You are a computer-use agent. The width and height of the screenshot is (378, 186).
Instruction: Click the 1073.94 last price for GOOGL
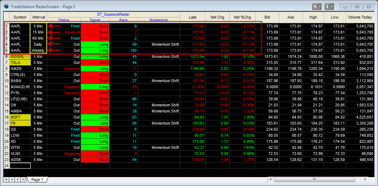(x=193, y=56)
